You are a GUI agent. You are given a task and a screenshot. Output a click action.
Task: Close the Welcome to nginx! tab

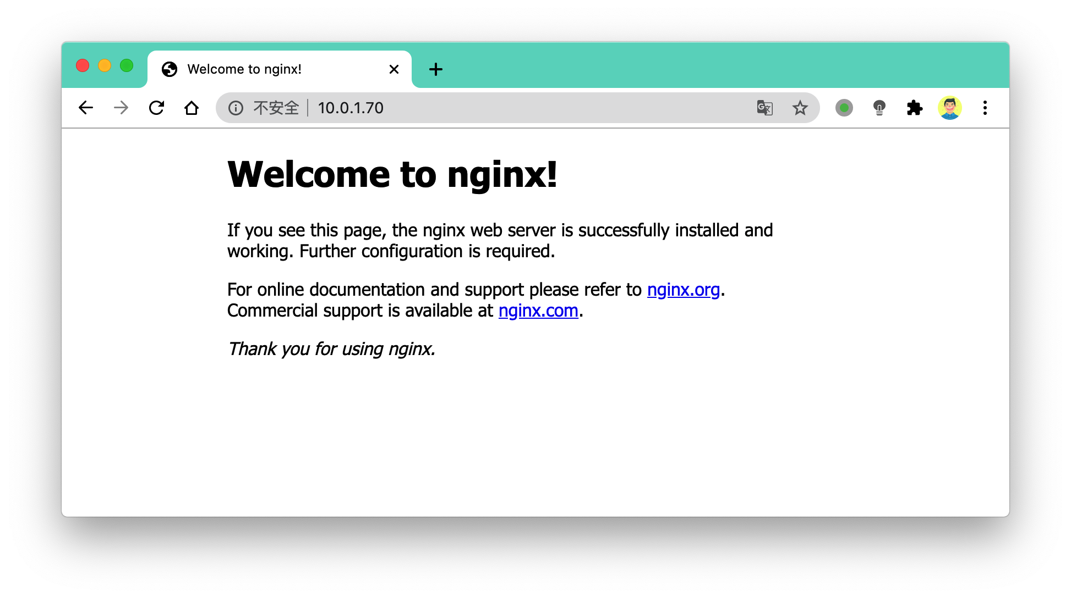(x=394, y=69)
